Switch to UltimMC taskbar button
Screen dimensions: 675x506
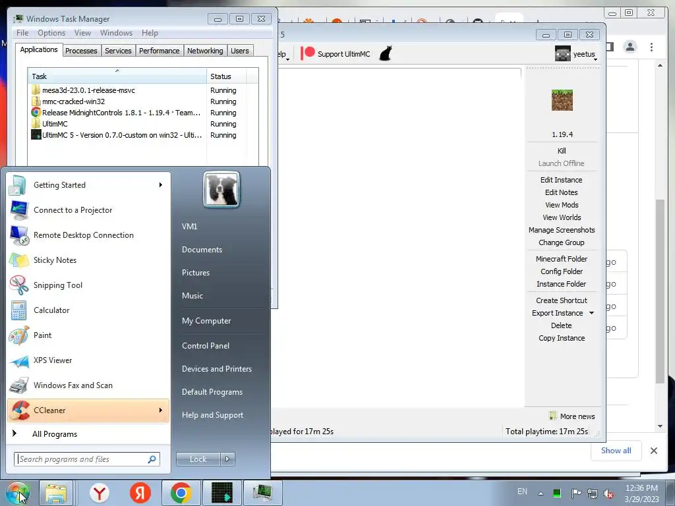pyautogui.click(x=222, y=493)
